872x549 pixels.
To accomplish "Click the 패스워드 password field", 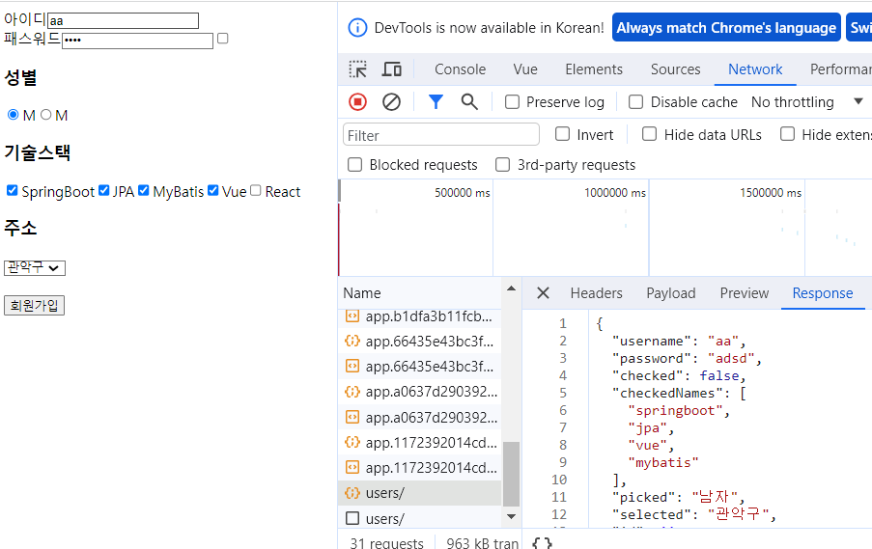I will click(x=137, y=41).
